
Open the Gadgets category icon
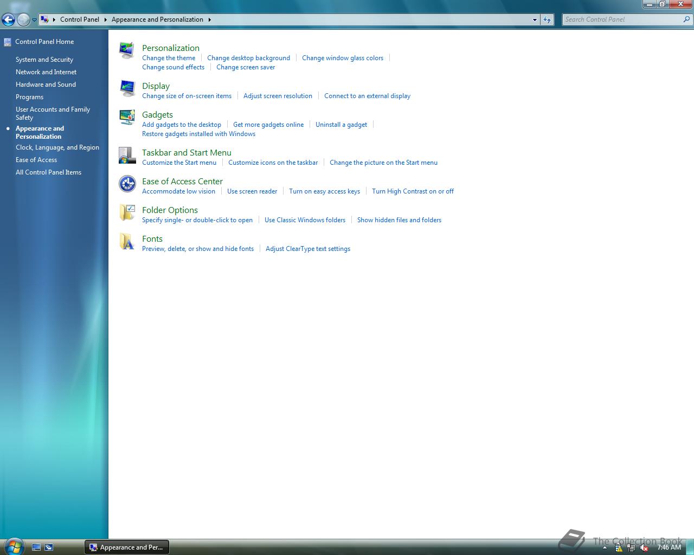point(127,117)
